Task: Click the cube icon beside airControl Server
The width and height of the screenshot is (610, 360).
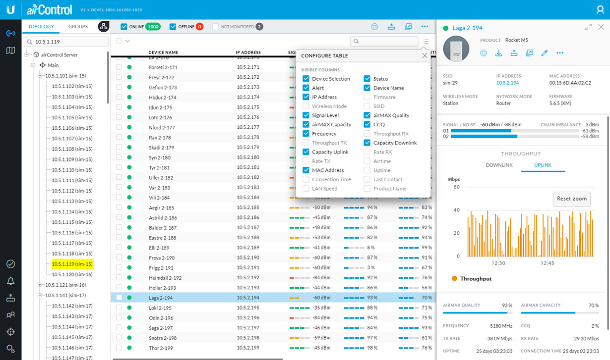Action: point(36,55)
